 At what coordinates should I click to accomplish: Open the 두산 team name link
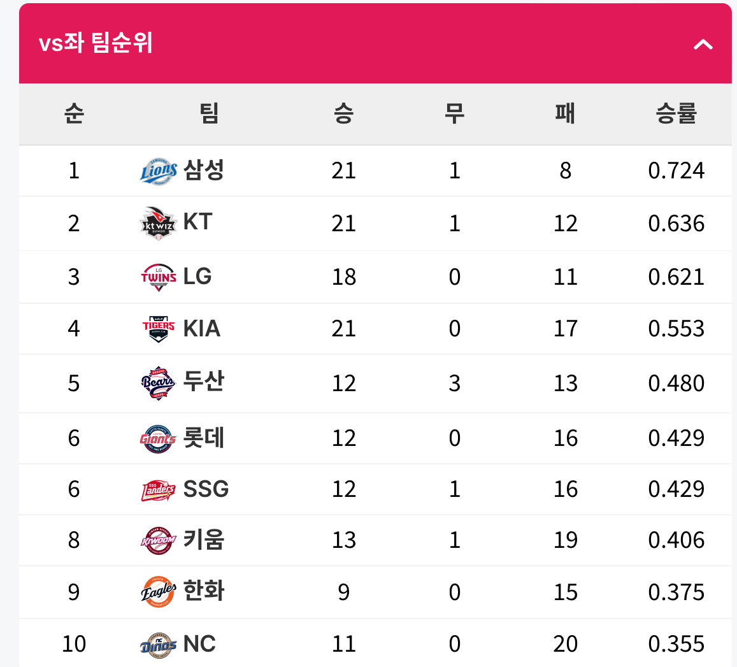point(204,382)
